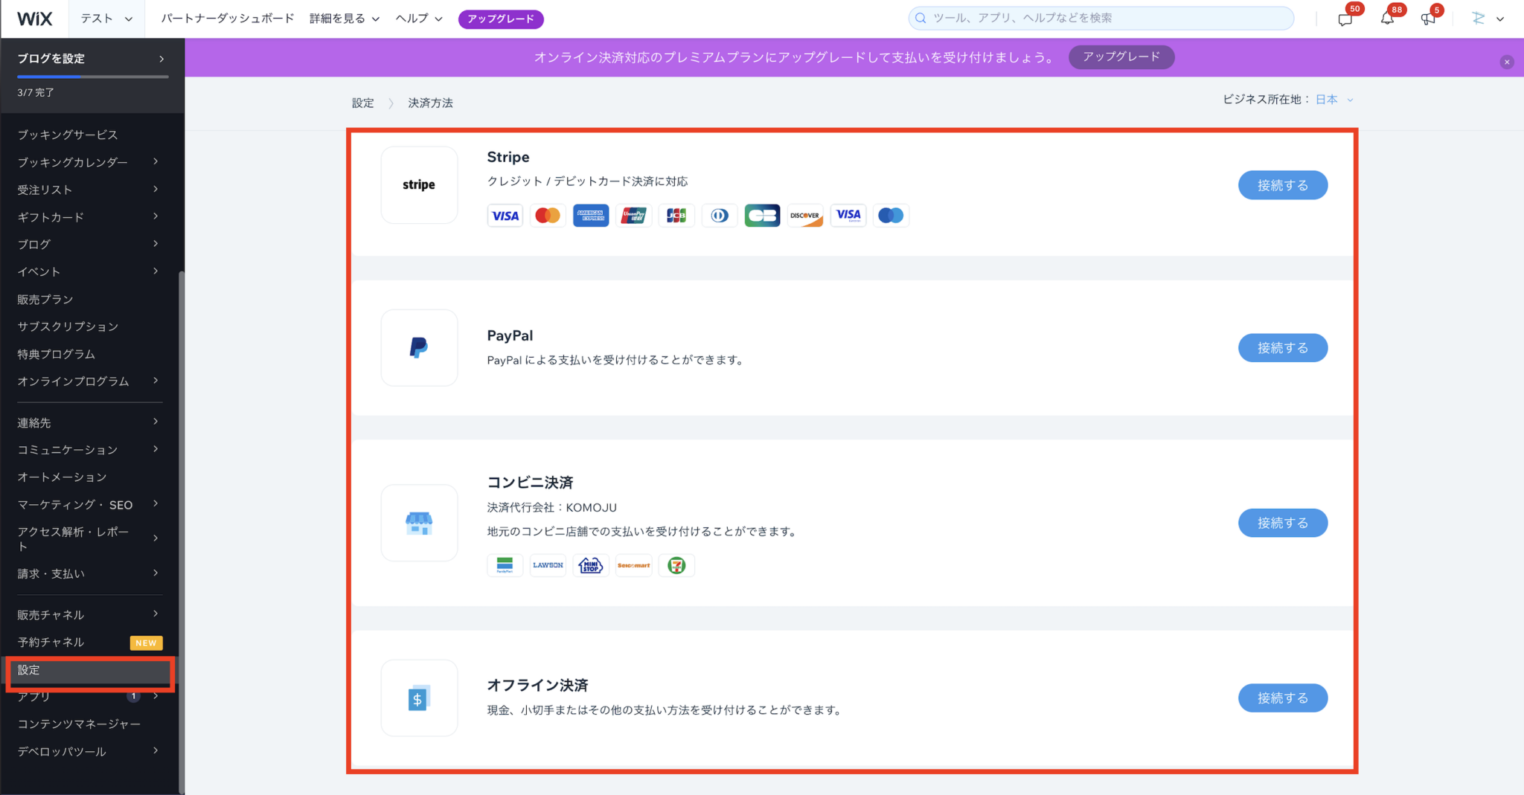Click the 7-Eleven logo
This screenshot has width=1524, height=795.
(676, 565)
